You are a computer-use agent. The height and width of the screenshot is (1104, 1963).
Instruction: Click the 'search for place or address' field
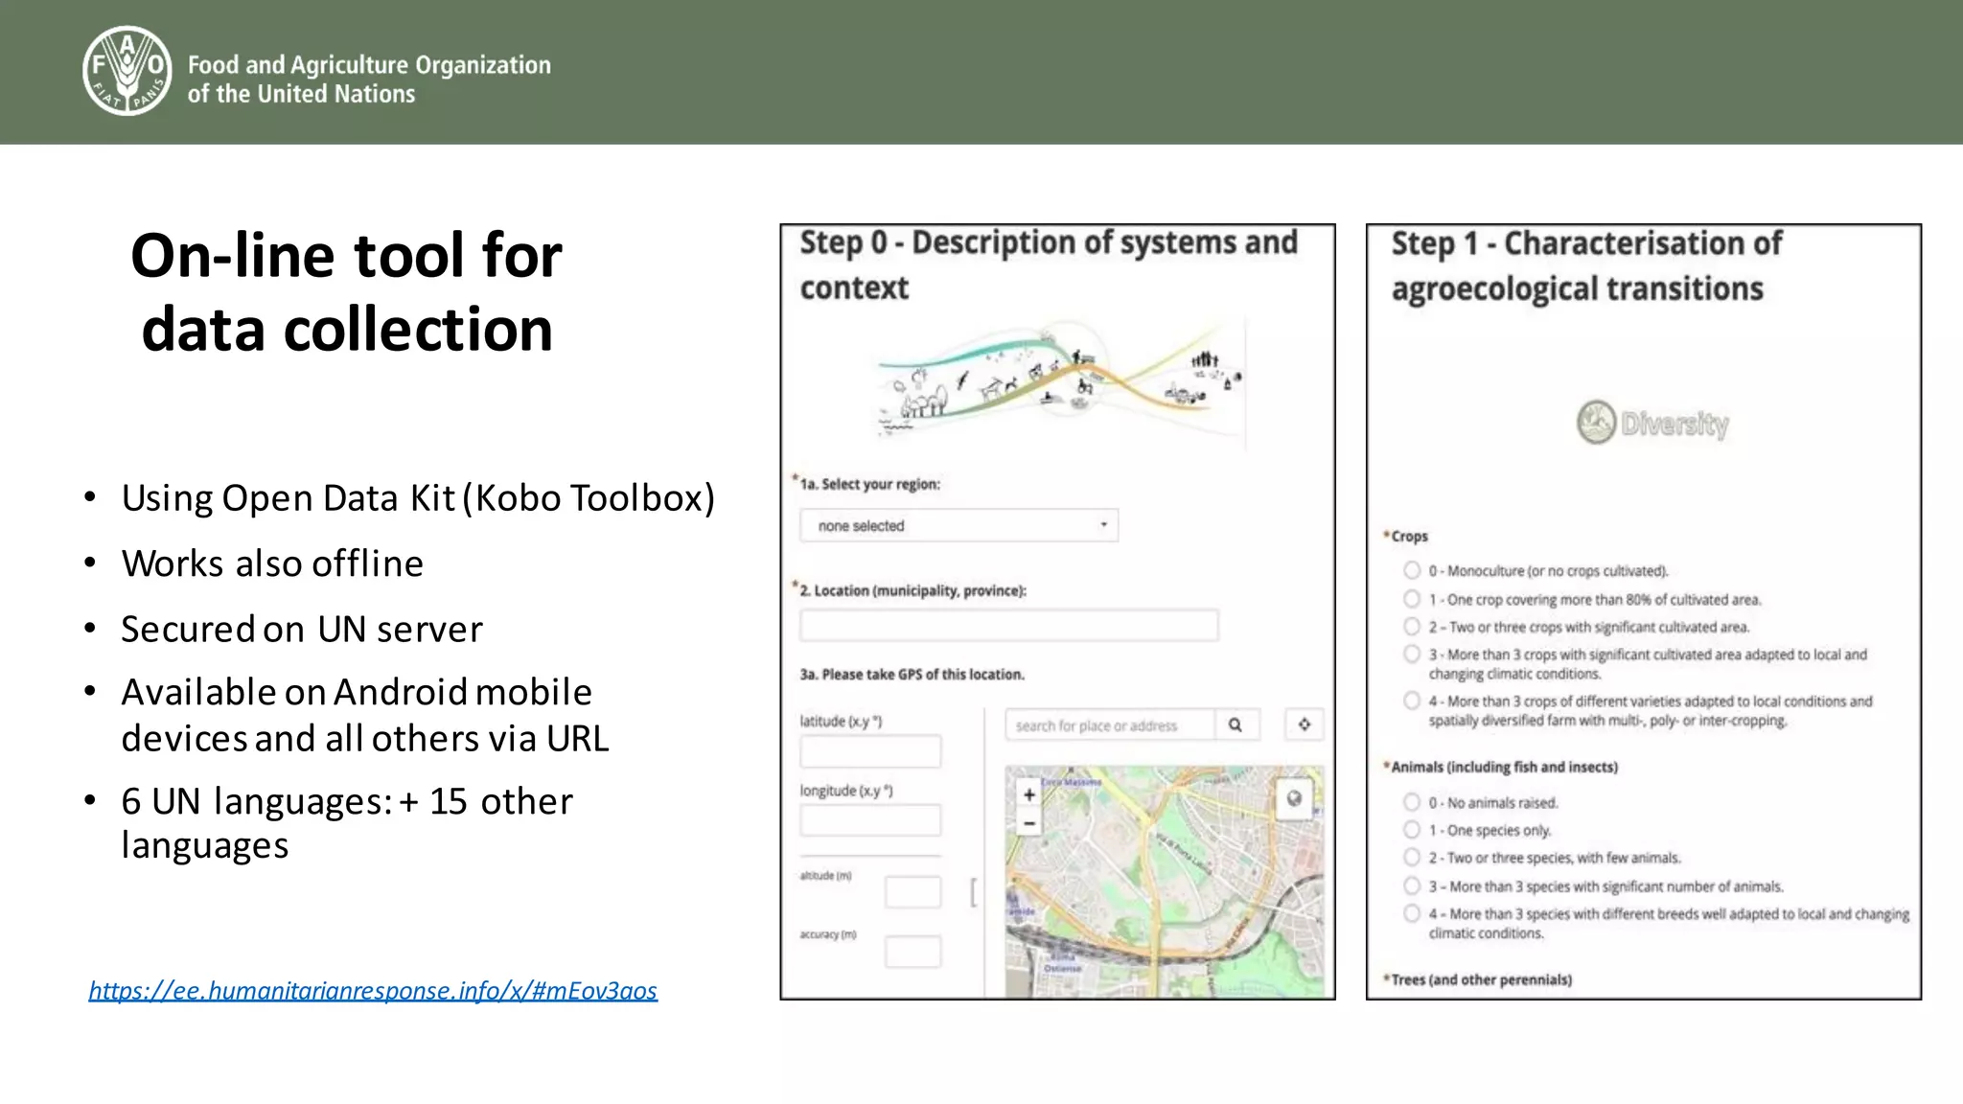point(1110,725)
